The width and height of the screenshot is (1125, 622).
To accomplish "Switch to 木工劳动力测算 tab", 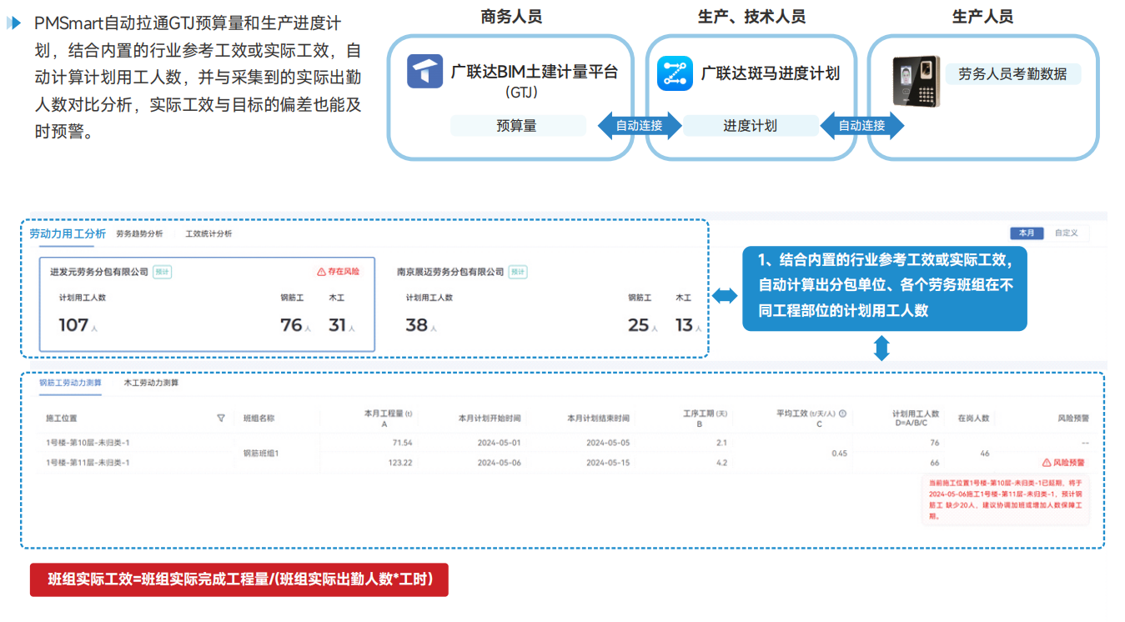I will [151, 384].
